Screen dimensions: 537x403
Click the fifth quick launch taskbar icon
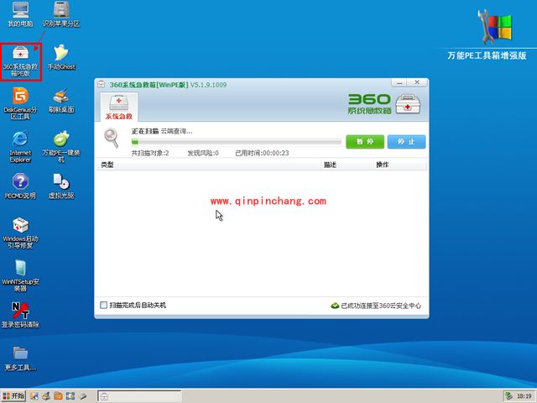82,396
